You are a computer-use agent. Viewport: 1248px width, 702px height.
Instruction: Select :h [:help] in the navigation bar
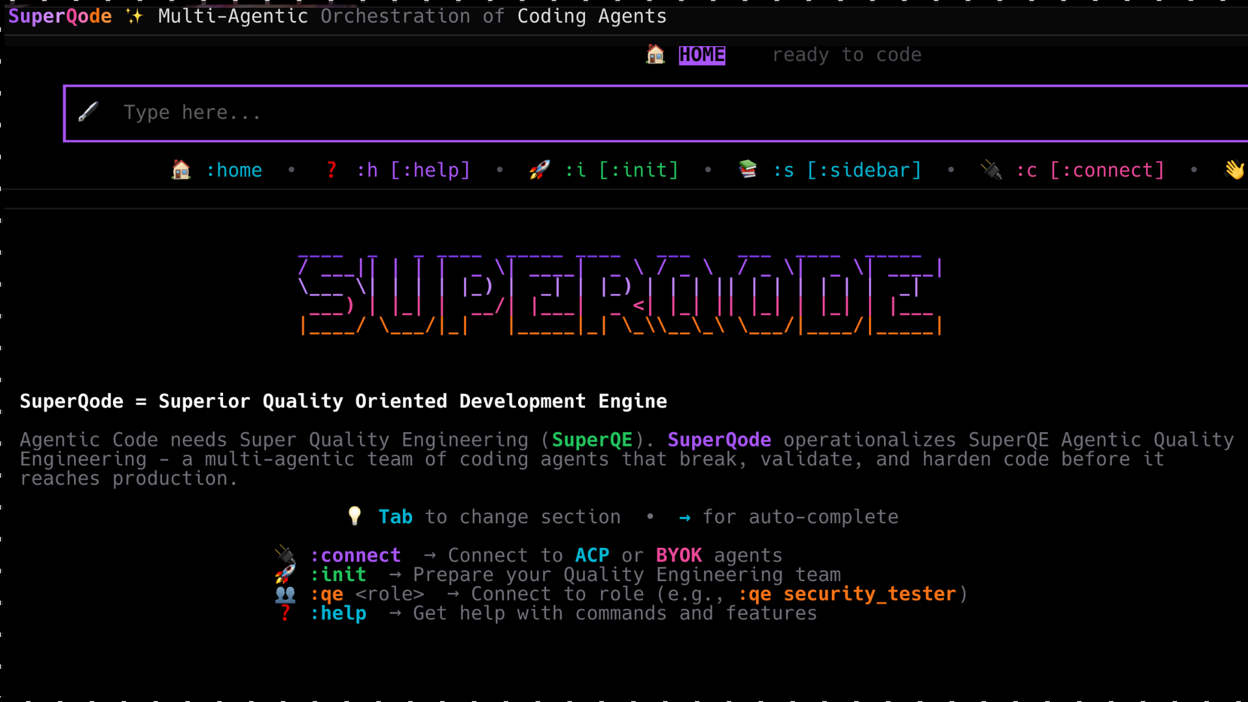pyautogui.click(x=414, y=170)
